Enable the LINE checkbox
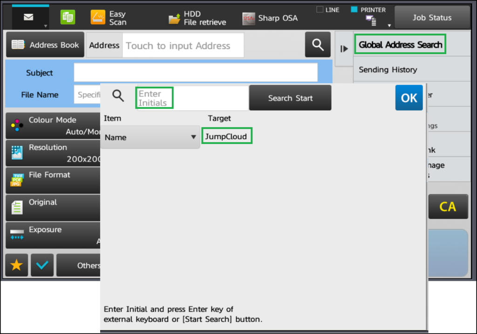 coord(320,9)
